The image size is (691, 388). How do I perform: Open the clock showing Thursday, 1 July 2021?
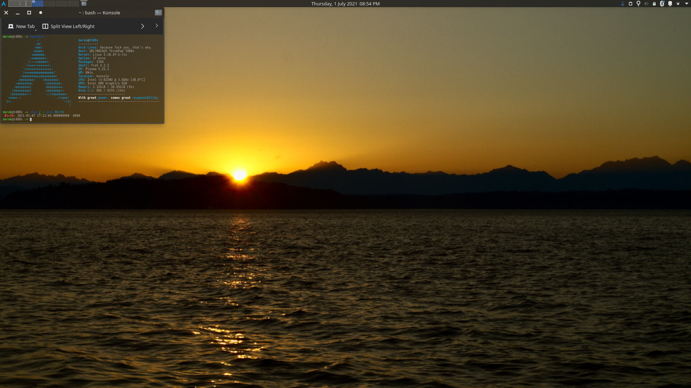tap(345, 4)
